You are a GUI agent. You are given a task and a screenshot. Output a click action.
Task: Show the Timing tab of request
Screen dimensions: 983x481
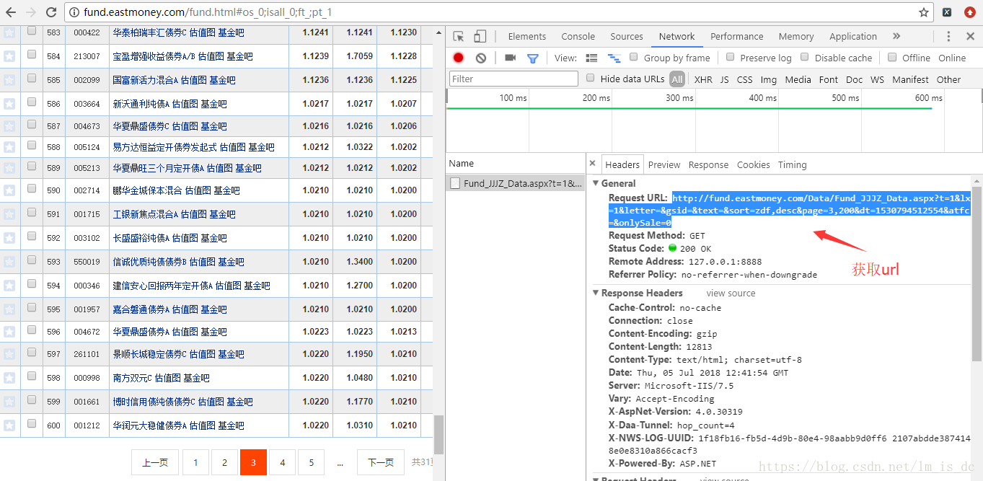click(792, 164)
